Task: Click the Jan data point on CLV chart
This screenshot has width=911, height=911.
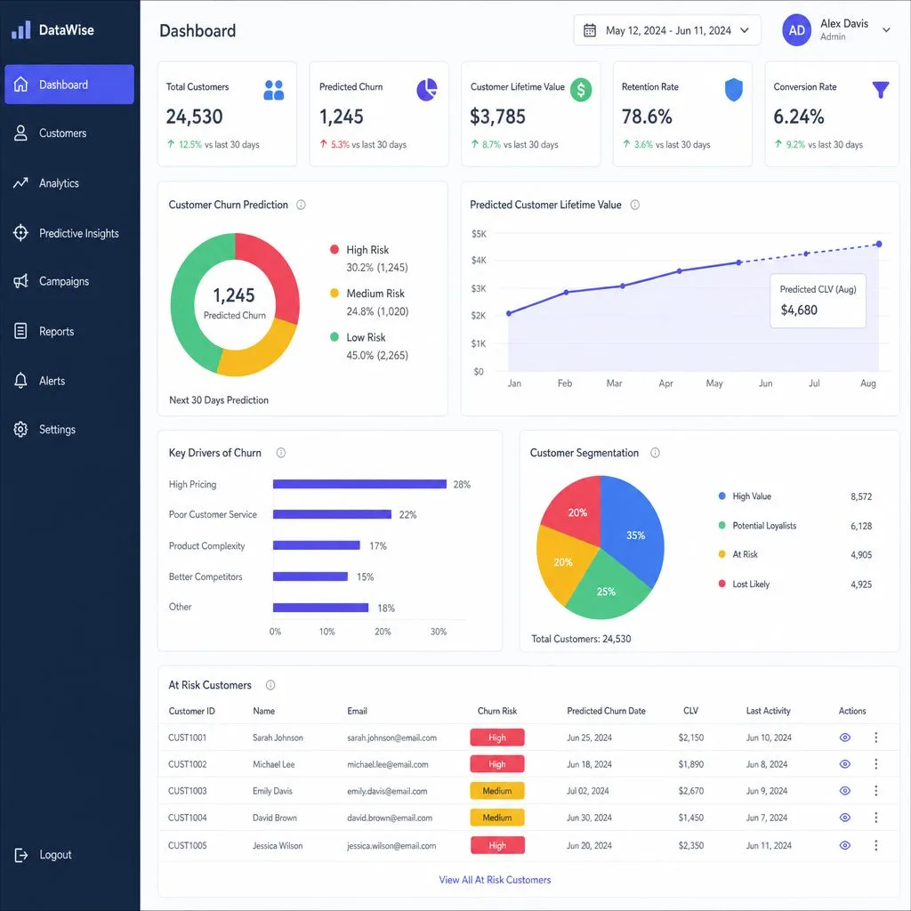Action: click(x=509, y=313)
